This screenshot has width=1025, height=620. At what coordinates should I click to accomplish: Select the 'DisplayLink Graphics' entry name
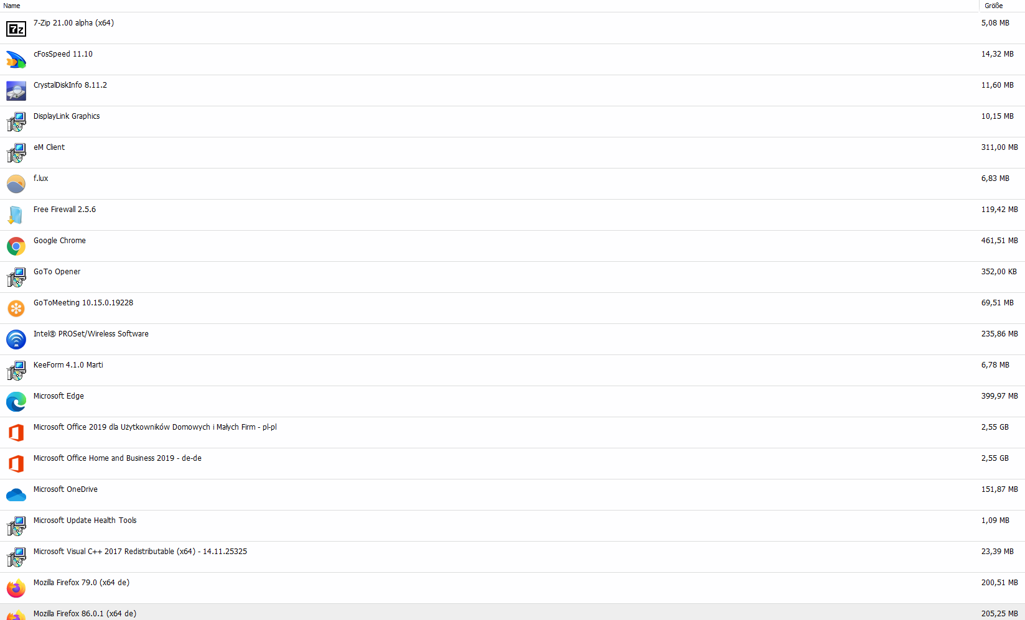[67, 116]
